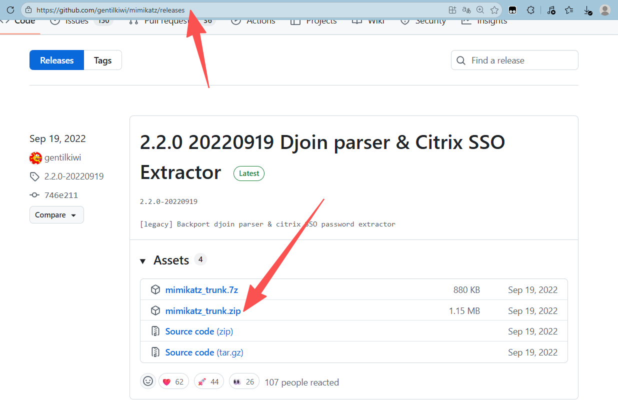This screenshot has width=618, height=403.
Task: Click the padlock site info icon
Action: click(x=28, y=9)
